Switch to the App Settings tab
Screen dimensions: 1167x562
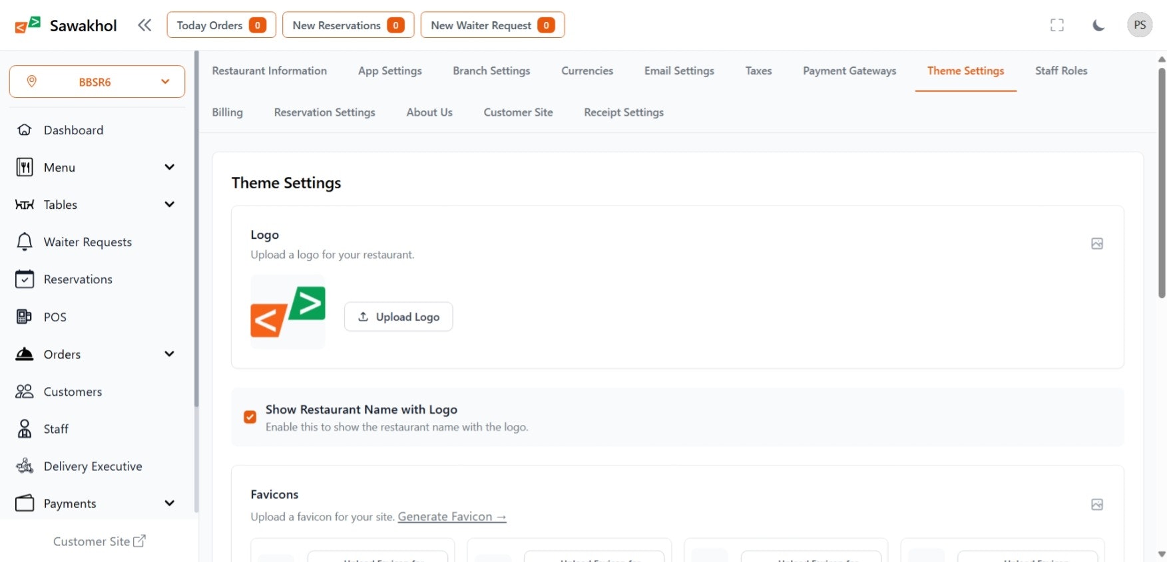(x=390, y=70)
